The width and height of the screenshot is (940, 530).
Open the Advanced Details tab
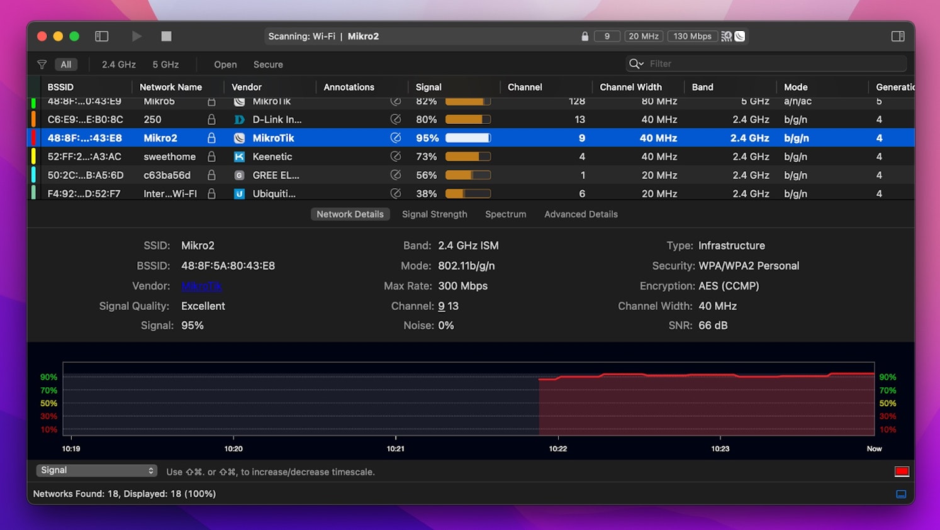581,214
